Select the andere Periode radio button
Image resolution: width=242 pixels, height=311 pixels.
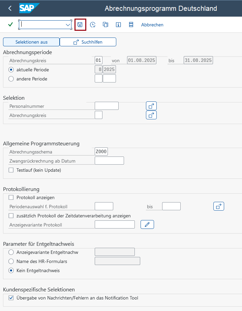(11, 79)
